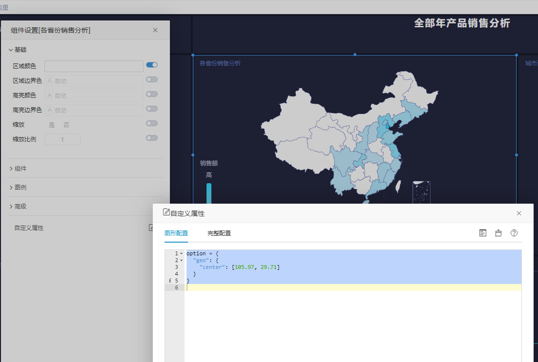
Task: Close the 自定义属性 dialog
Action: 519,213
